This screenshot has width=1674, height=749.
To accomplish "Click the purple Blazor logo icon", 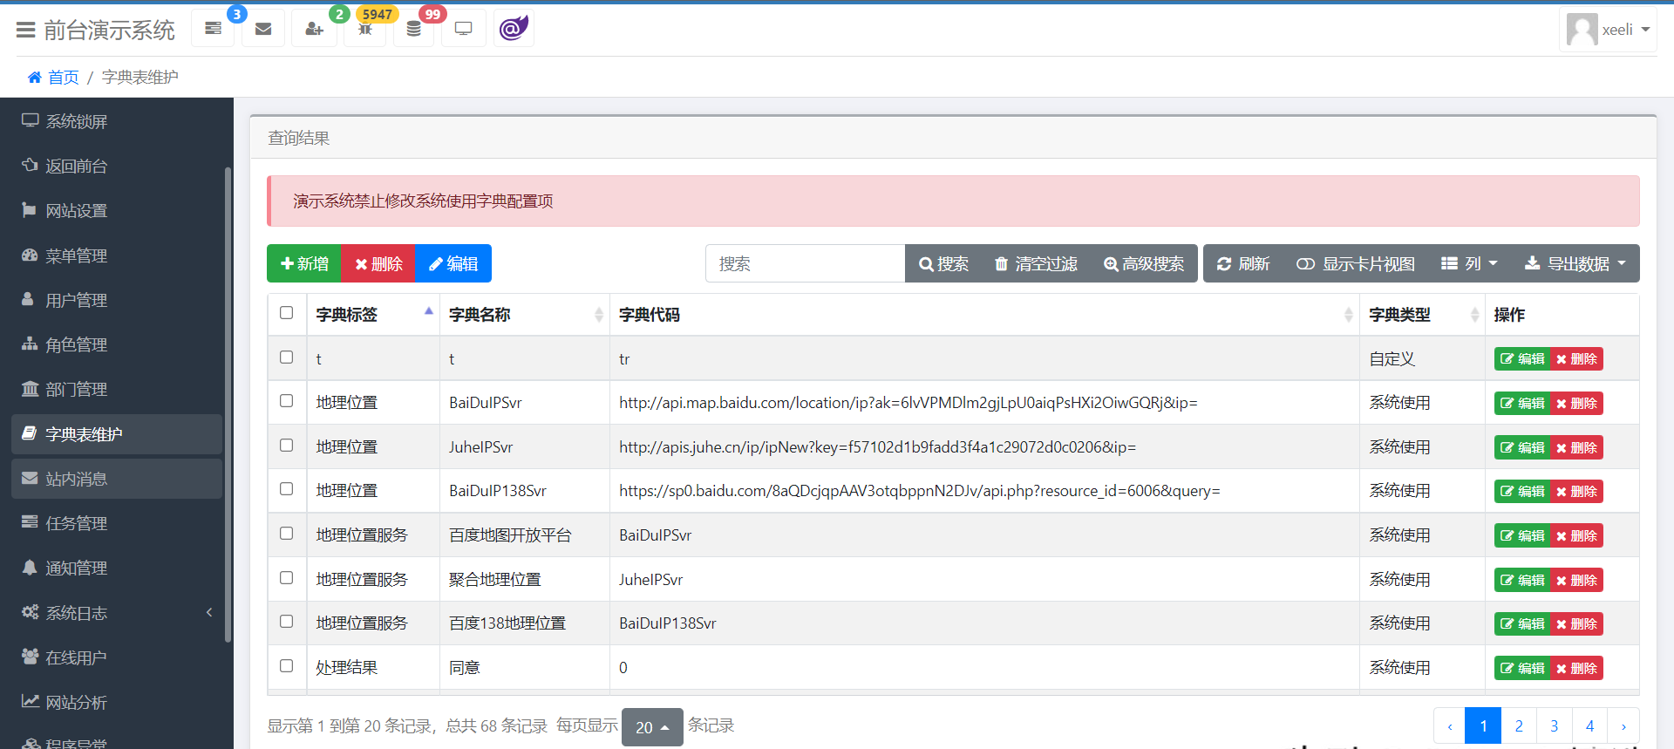I will [x=514, y=29].
